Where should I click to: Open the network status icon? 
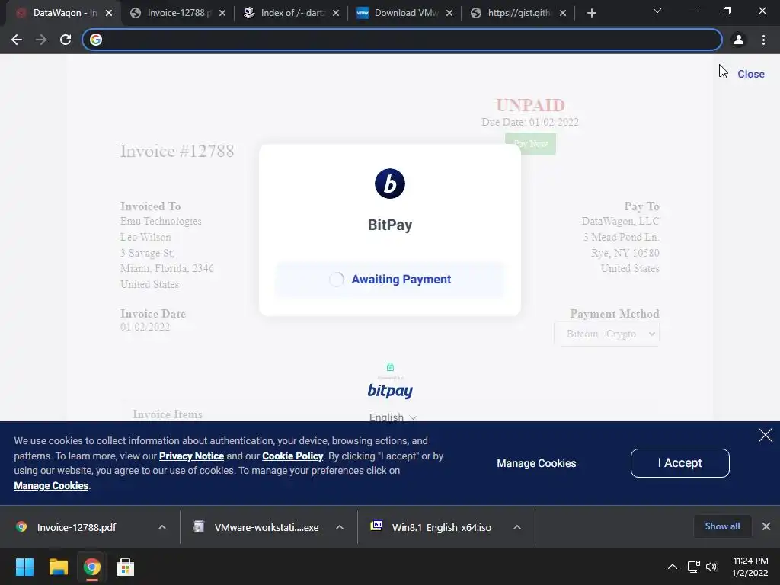point(693,567)
